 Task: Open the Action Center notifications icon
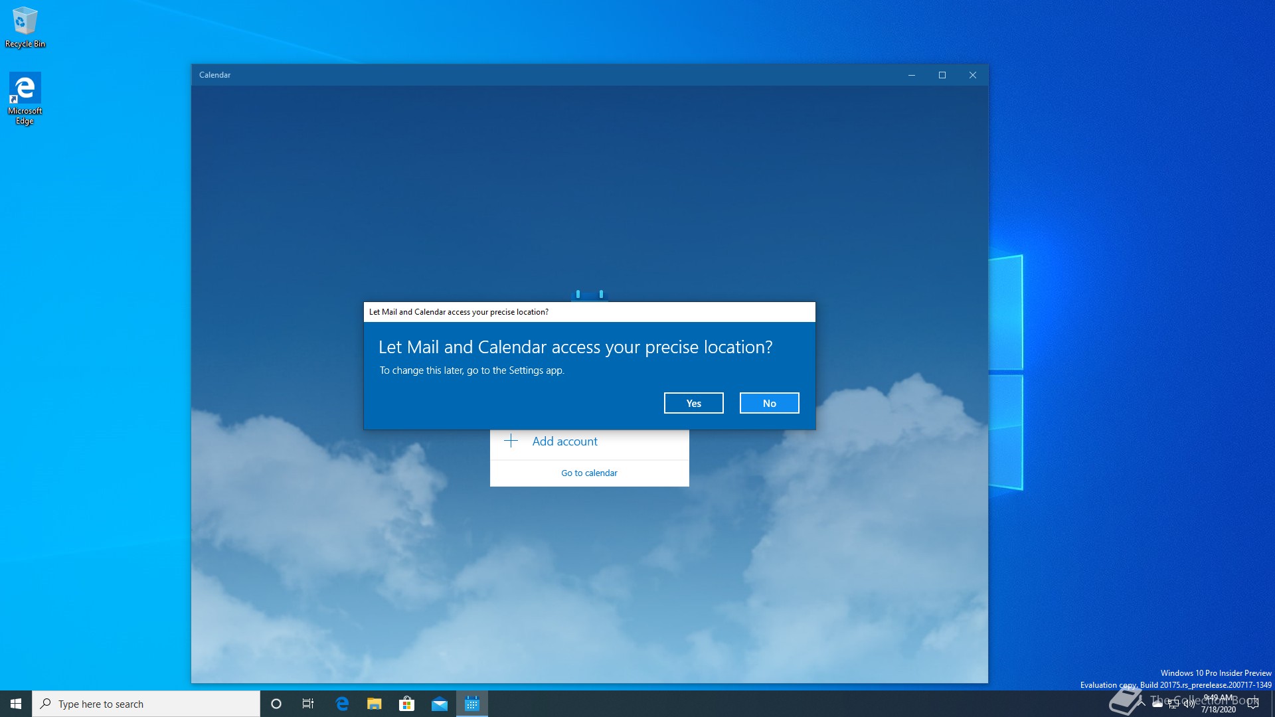1253,704
